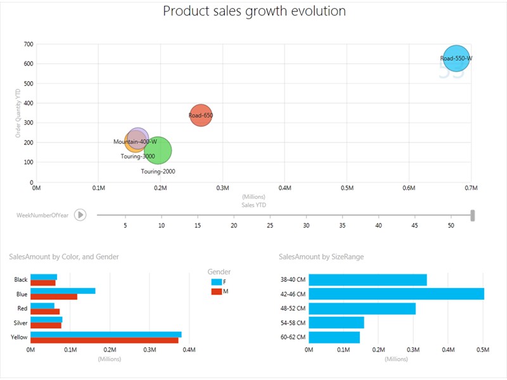Click the Touring-3000 label
The image size is (507, 380).
[x=138, y=156]
